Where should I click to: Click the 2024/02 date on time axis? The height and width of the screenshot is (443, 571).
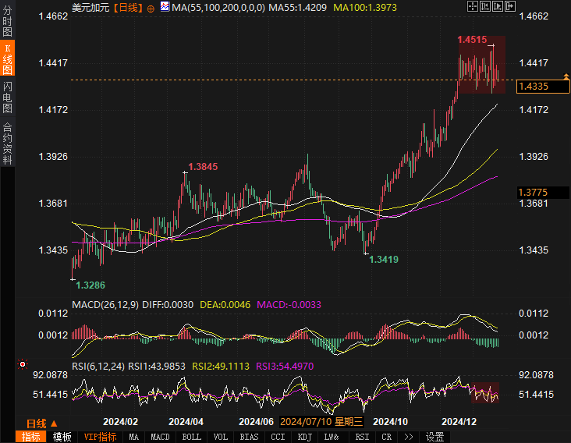[121, 422]
